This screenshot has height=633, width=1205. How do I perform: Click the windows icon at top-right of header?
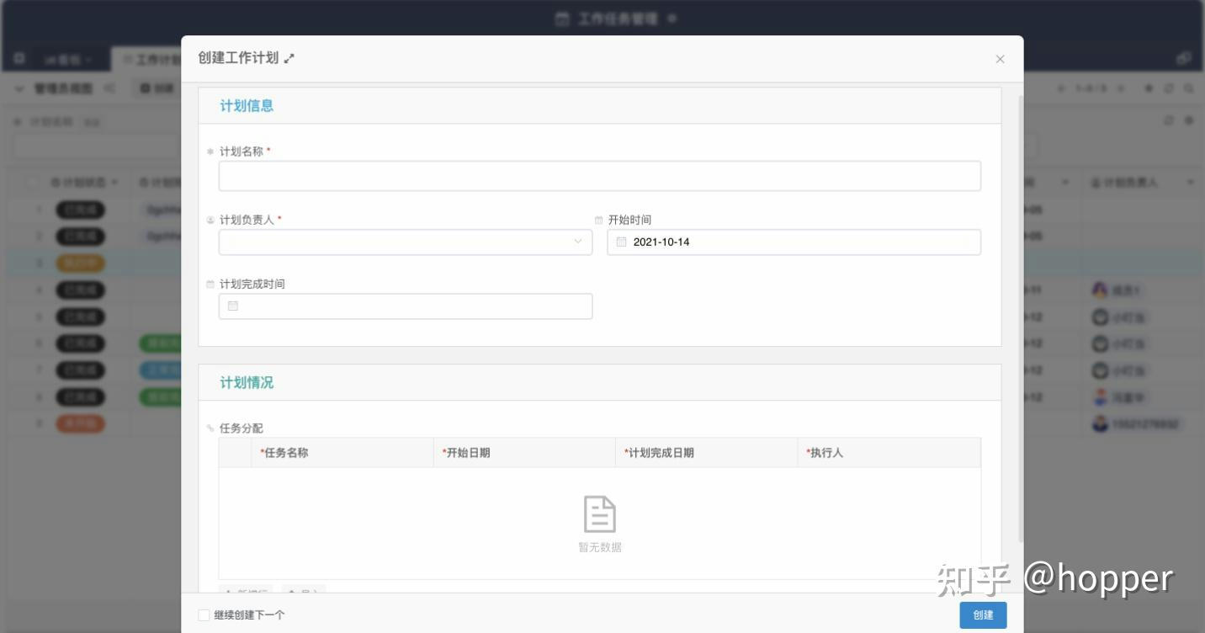(1183, 59)
